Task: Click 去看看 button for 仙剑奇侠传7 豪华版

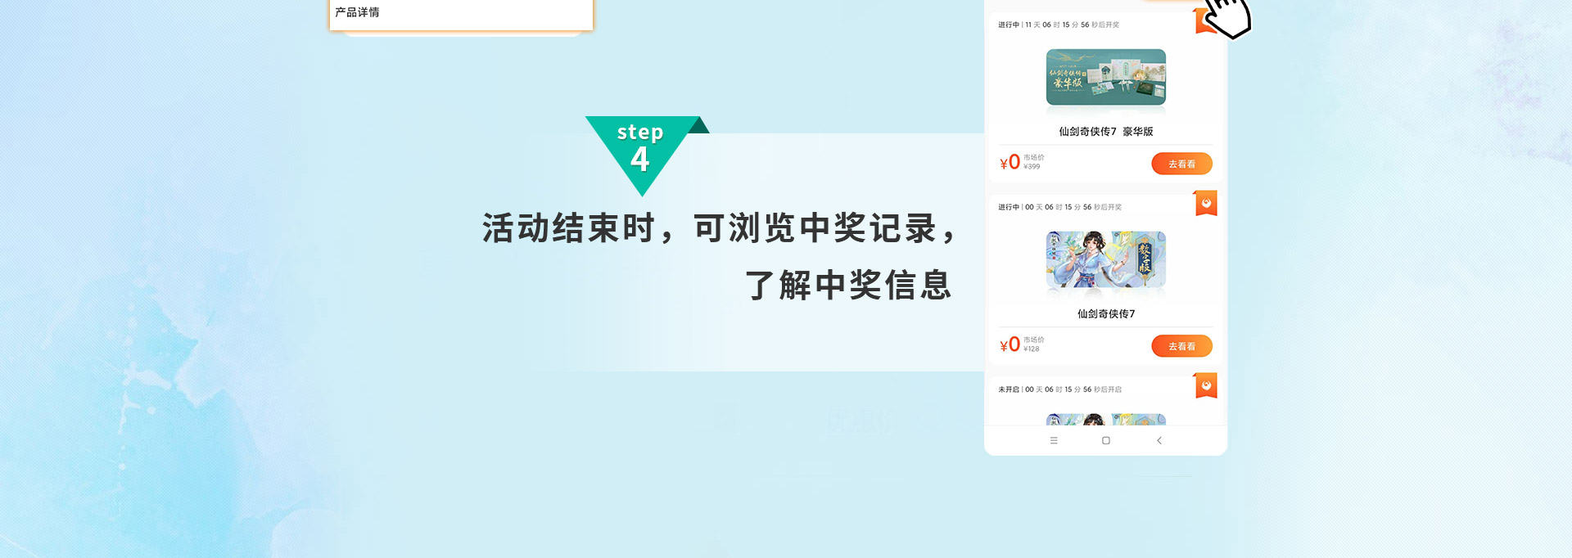Action: point(1181,164)
